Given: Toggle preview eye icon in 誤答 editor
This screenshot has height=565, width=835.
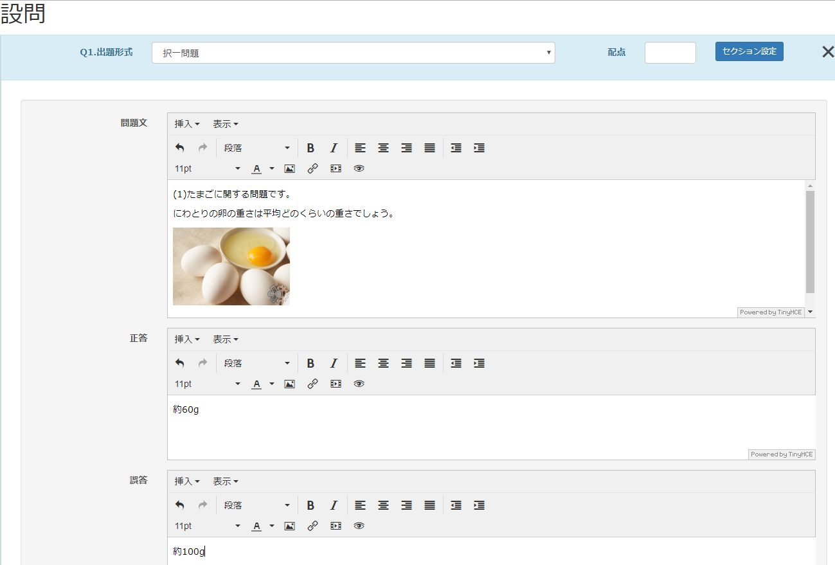Looking at the screenshot, I should pyautogui.click(x=359, y=526).
